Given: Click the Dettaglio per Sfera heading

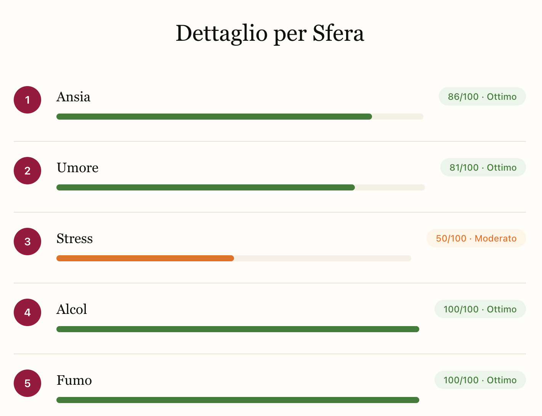Looking at the screenshot, I should pyautogui.click(x=270, y=34).
